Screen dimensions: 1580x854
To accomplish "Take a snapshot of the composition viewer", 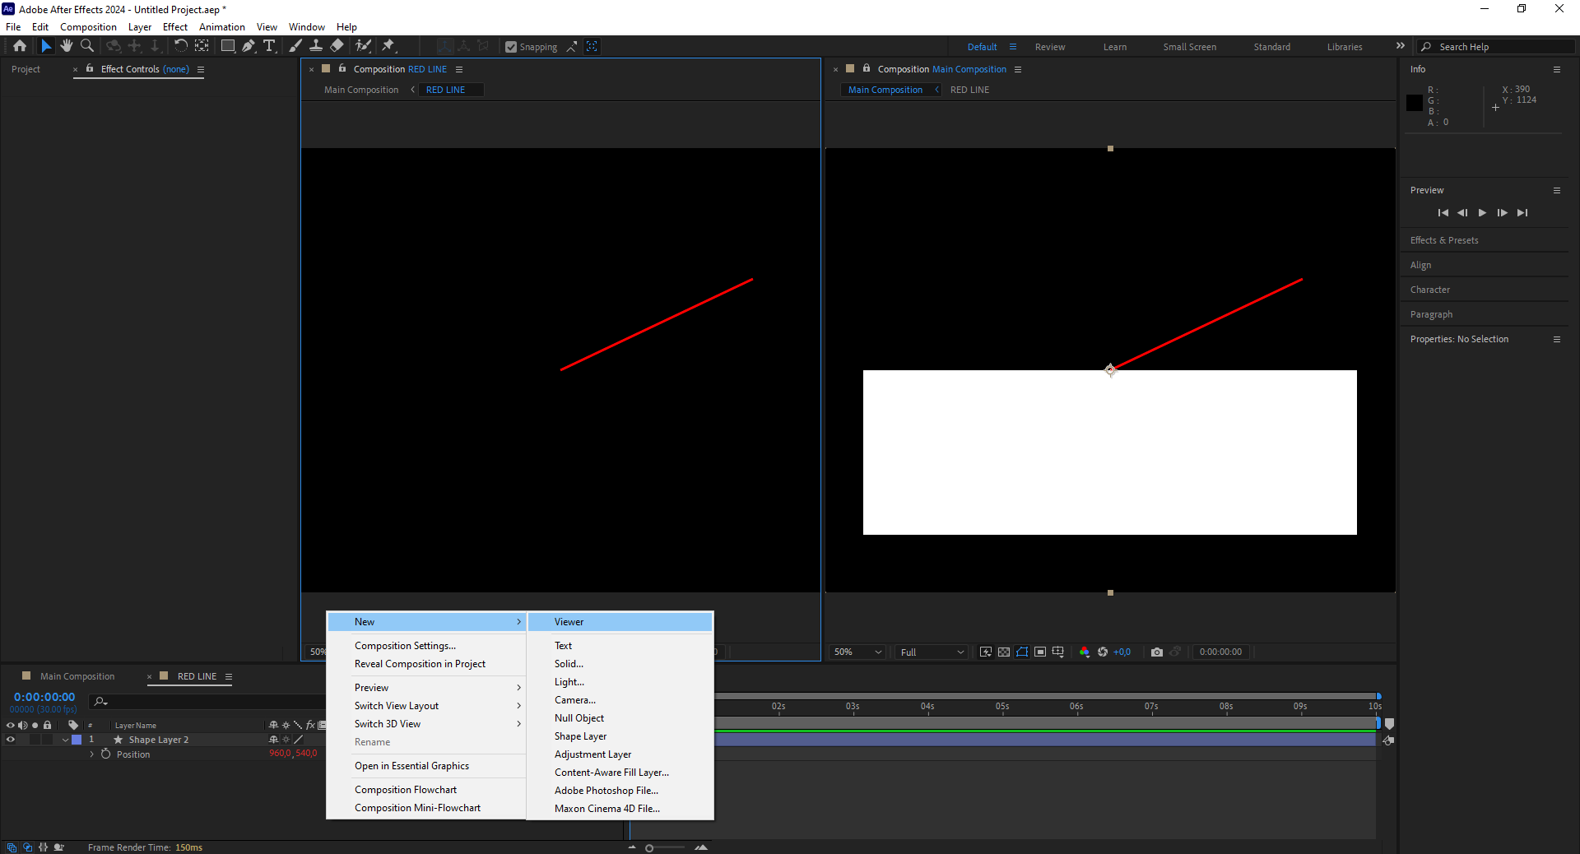I will click(1157, 652).
